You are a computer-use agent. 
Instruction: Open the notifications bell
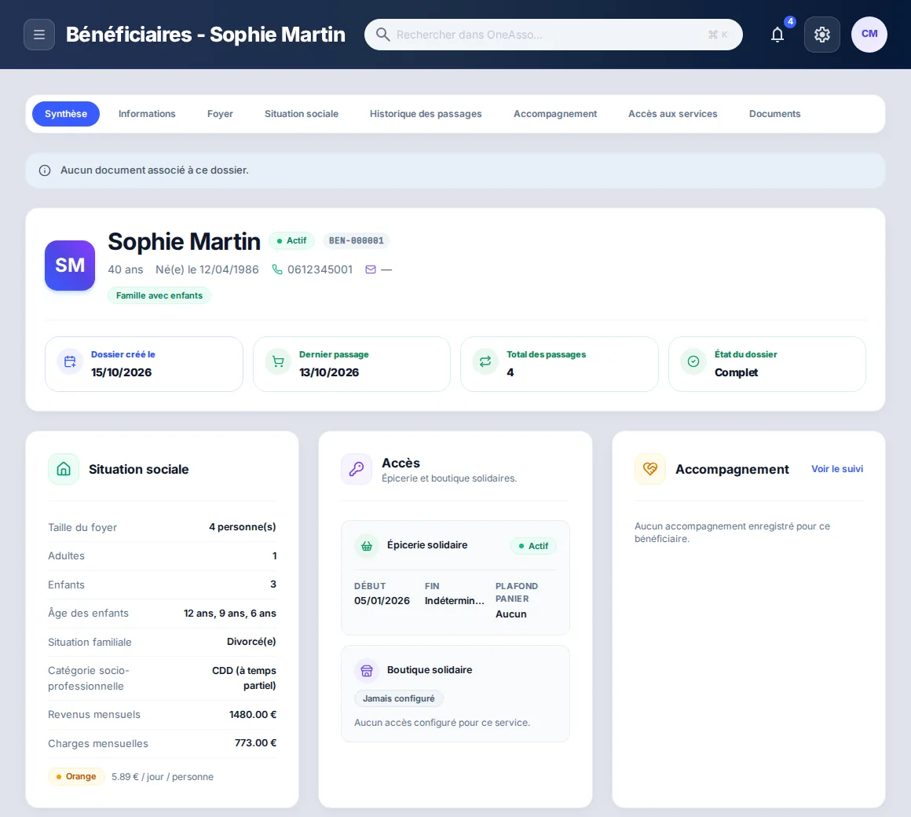(777, 35)
